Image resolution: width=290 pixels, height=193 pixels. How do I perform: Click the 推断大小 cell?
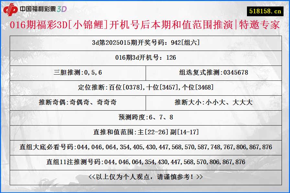(x=214, y=102)
